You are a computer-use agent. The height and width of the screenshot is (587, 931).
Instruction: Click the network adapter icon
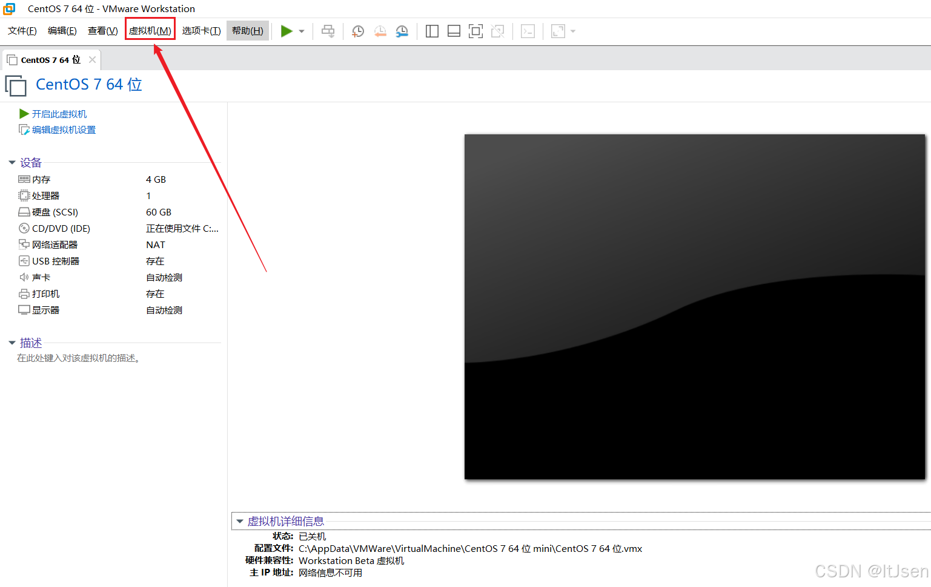pos(24,244)
